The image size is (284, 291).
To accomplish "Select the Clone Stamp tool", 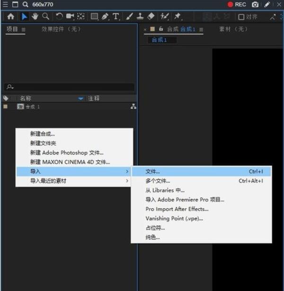I will click(x=140, y=17).
